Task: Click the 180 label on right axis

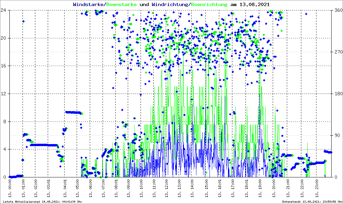Action: pos(338,94)
